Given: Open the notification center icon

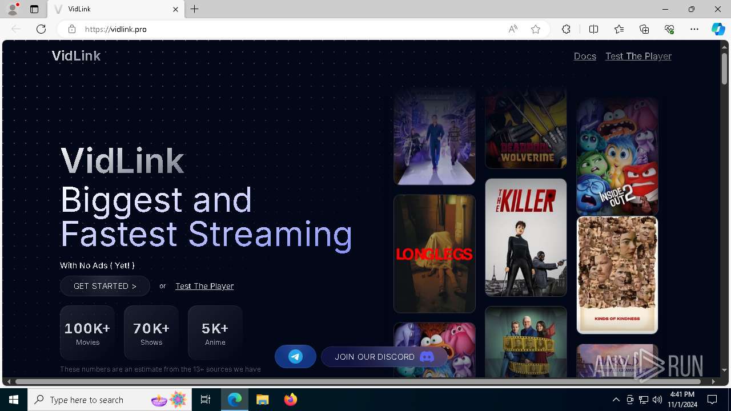Looking at the screenshot, I should (x=712, y=400).
